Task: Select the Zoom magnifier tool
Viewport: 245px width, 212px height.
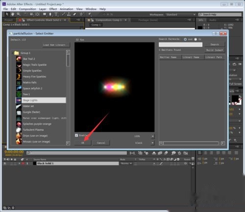Action: (19, 14)
